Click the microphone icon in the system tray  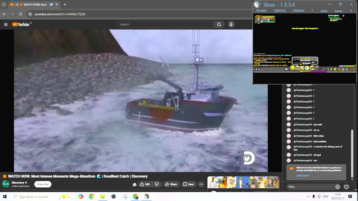[314, 197]
